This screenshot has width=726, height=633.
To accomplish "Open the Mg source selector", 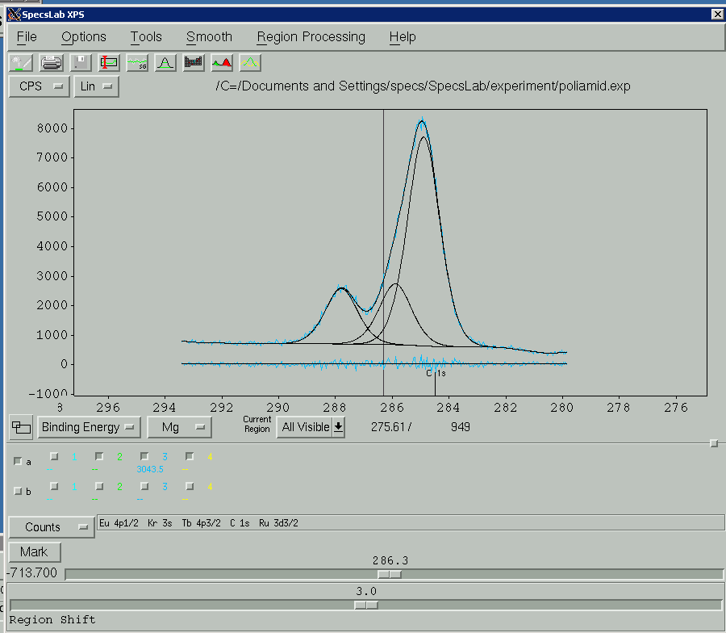I will [179, 427].
